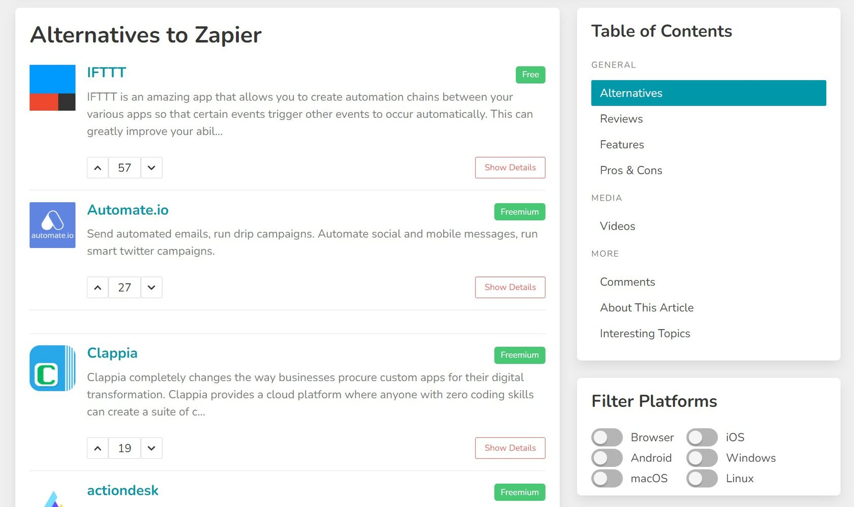Open the actiondesk title link
The width and height of the screenshot is (854, 507).
(123, 490)
